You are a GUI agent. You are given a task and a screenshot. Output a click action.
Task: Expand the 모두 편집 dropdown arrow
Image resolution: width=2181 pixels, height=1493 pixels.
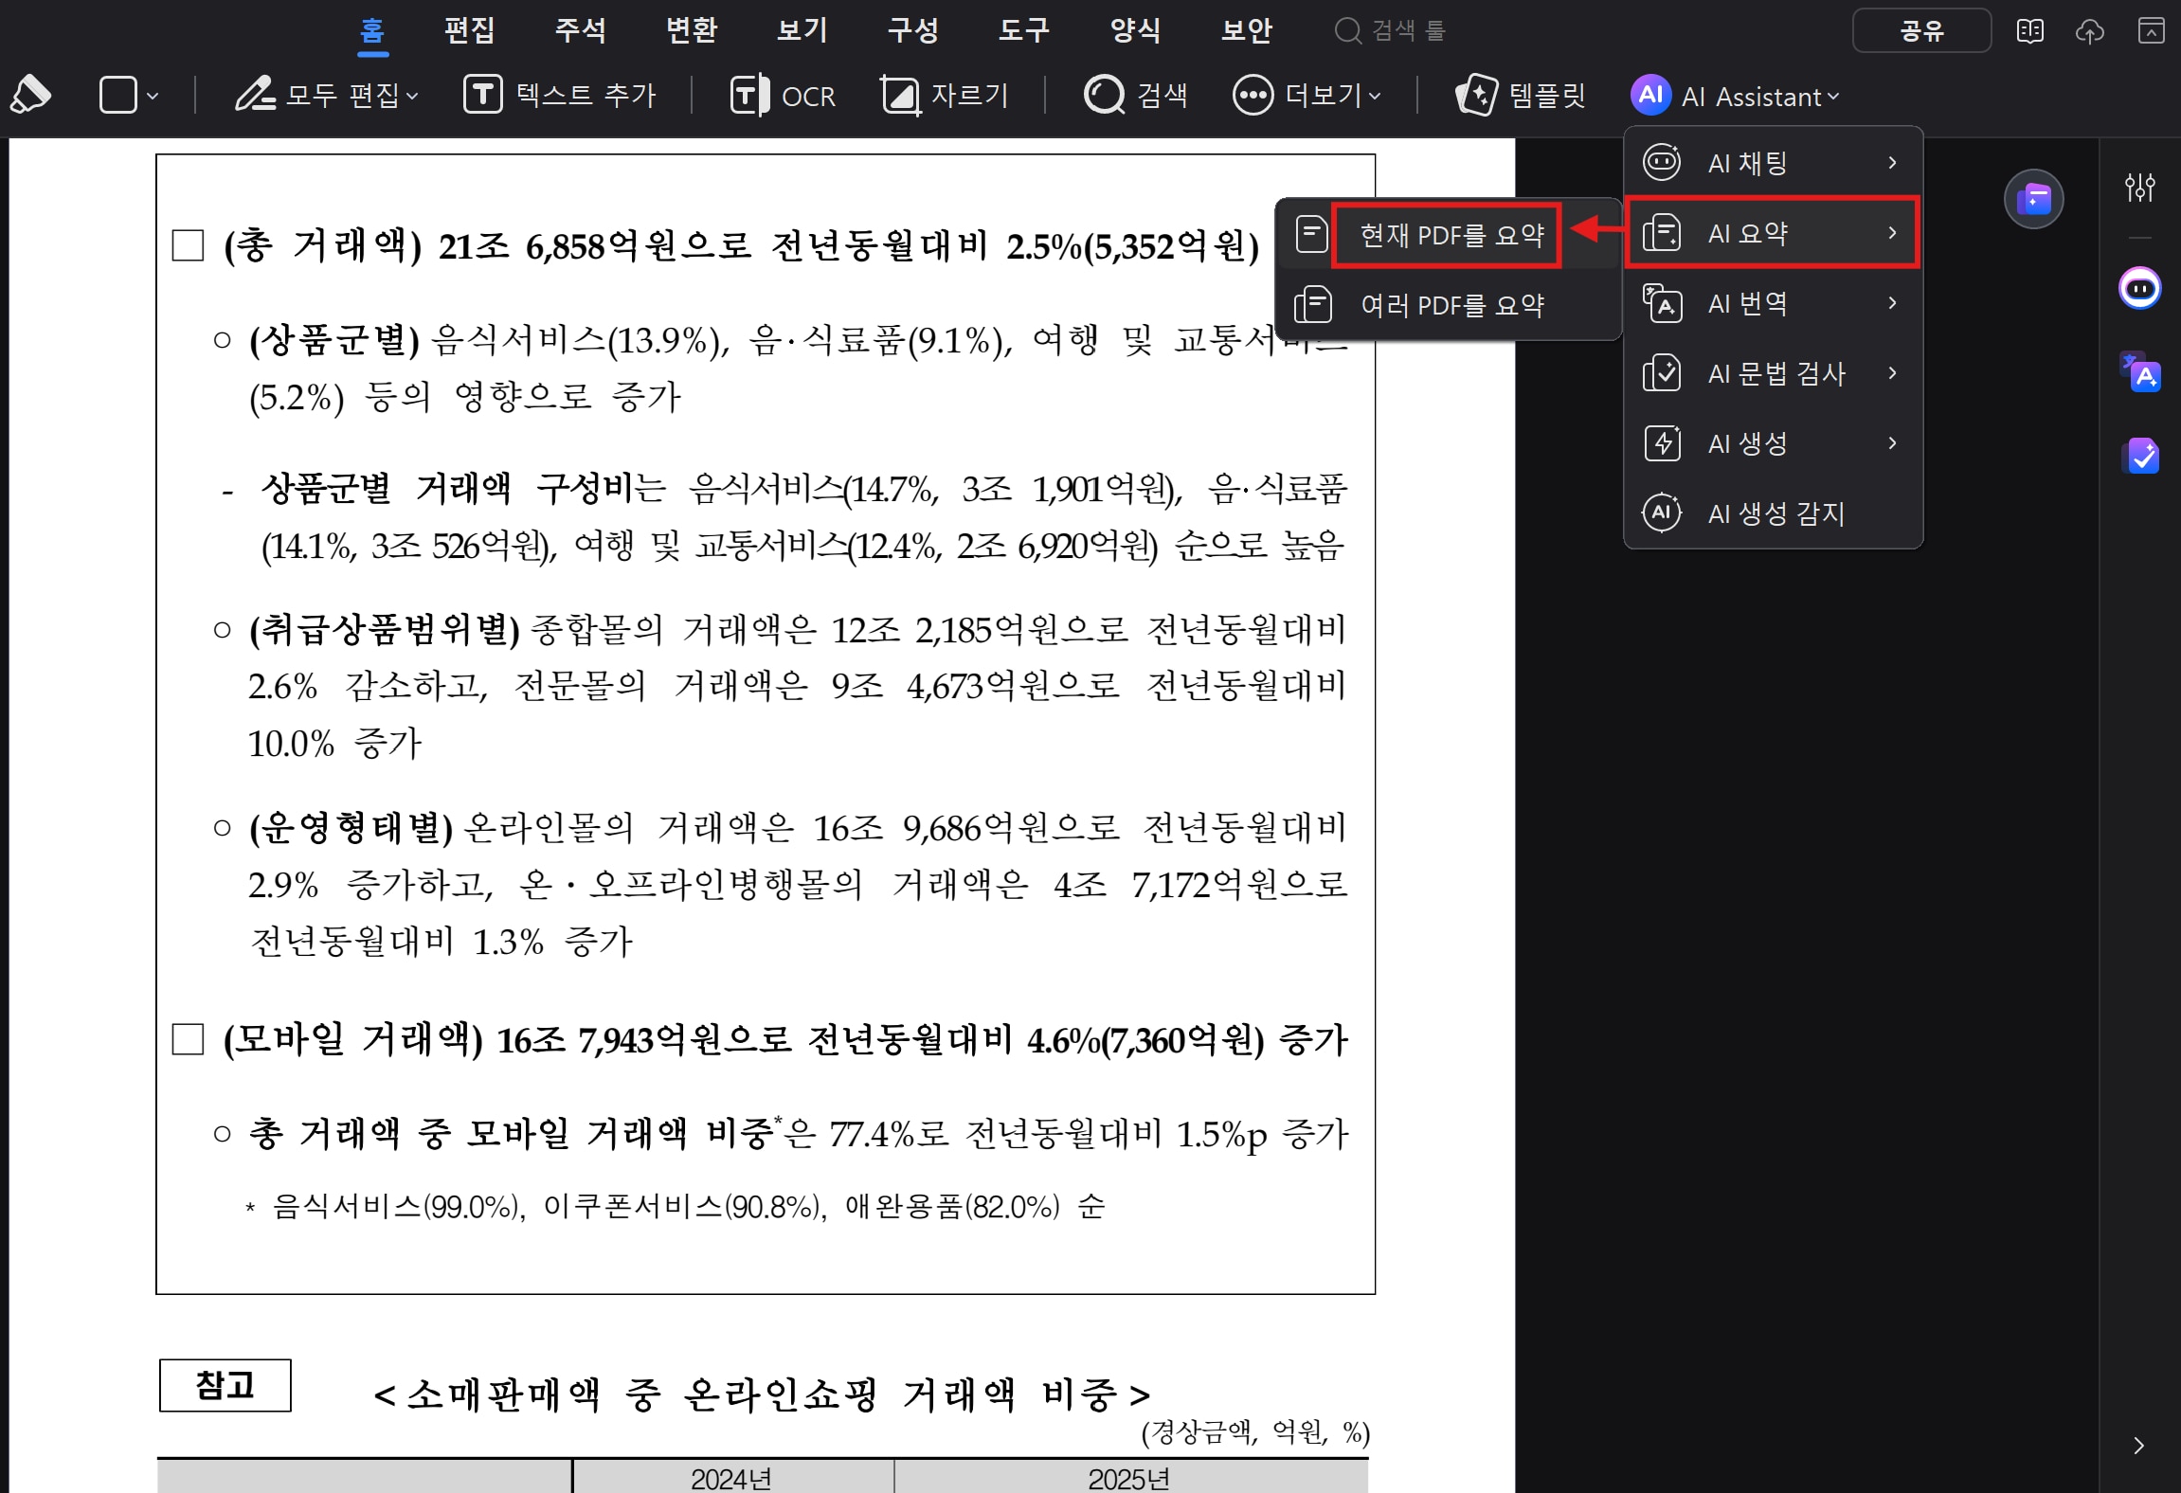[412, 96]
